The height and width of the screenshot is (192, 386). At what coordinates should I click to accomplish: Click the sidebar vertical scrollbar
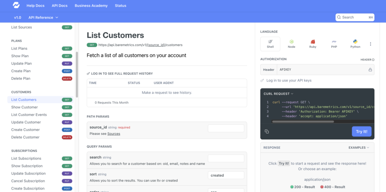[x=77, y=74]
